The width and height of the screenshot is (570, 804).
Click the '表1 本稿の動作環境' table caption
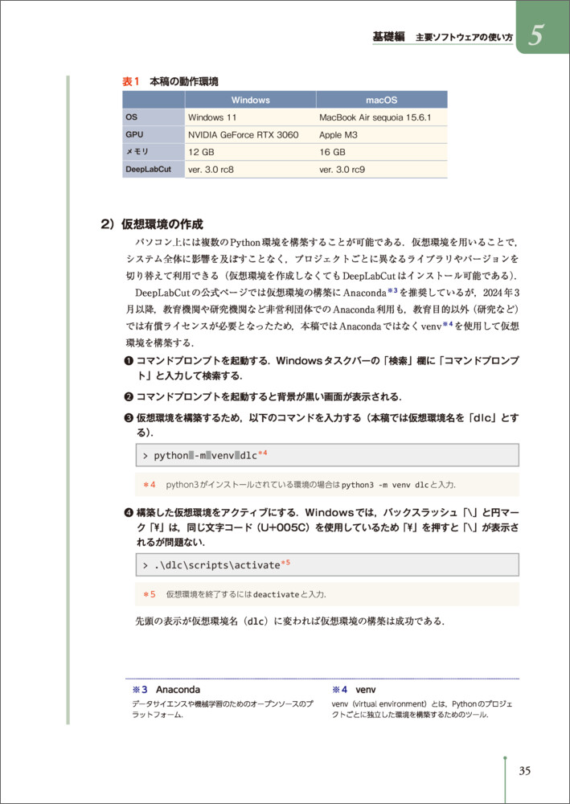[170, 81]
